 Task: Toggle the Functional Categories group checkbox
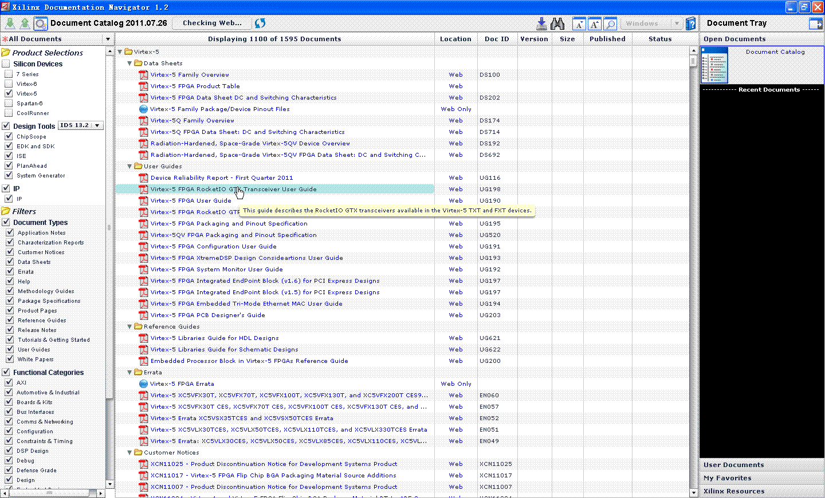pos(6,372)
